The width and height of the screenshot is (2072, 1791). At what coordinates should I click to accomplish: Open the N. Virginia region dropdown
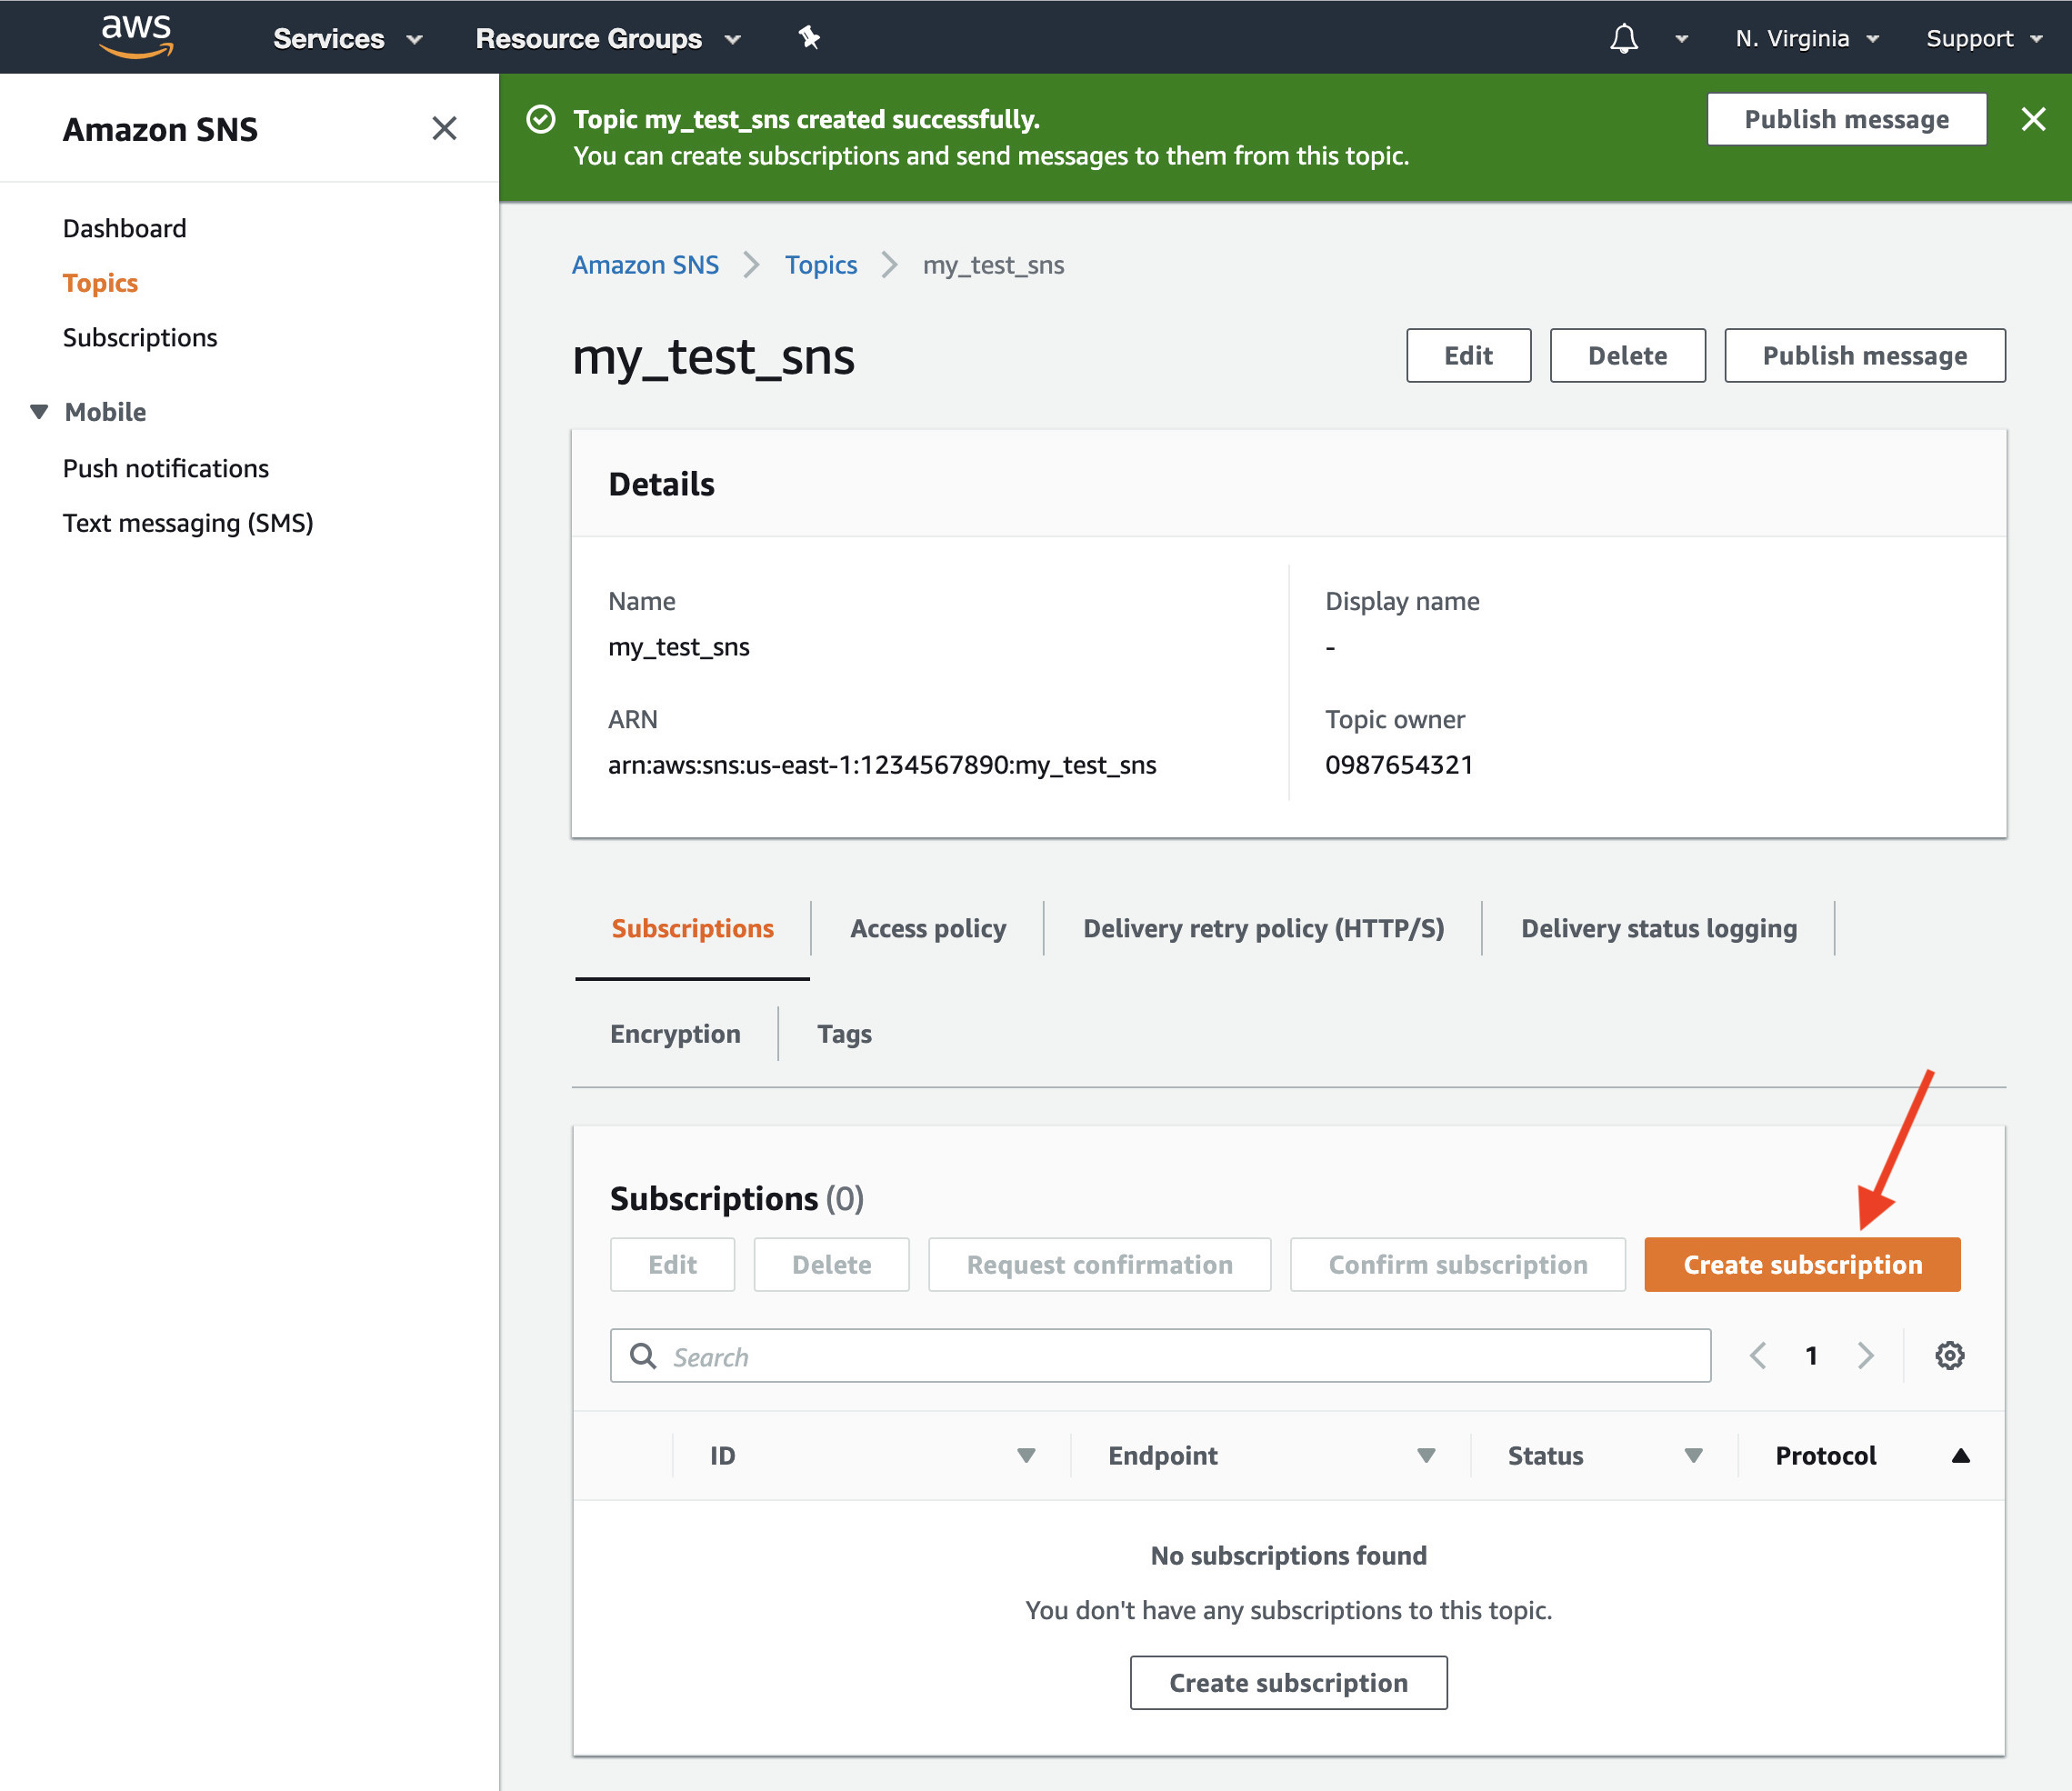tap(1807, 39)
